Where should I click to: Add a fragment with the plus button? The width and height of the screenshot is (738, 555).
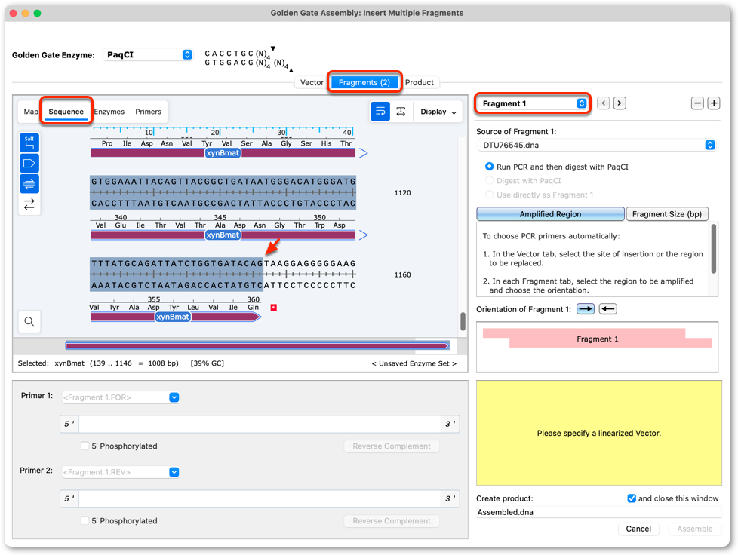point(714,103)
